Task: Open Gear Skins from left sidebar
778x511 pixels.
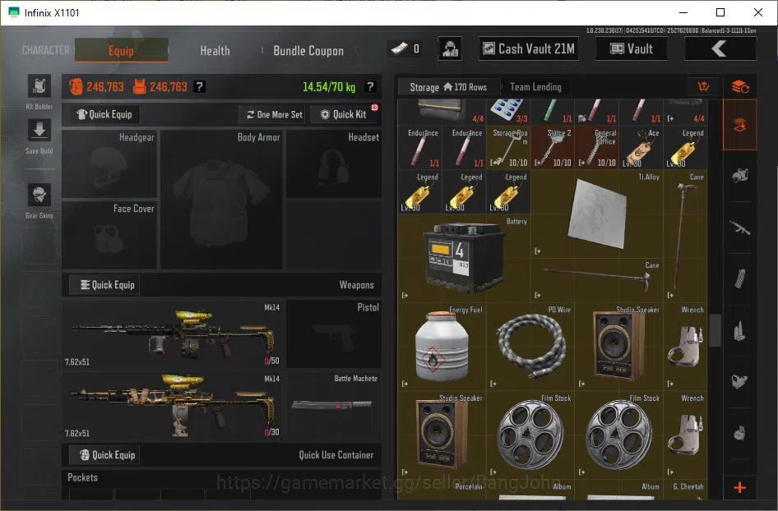Action: (39, 195)
